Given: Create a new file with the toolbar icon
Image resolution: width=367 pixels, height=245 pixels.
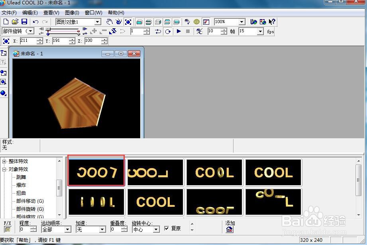Looking at the screenshot, I should [x=6, y=22].
